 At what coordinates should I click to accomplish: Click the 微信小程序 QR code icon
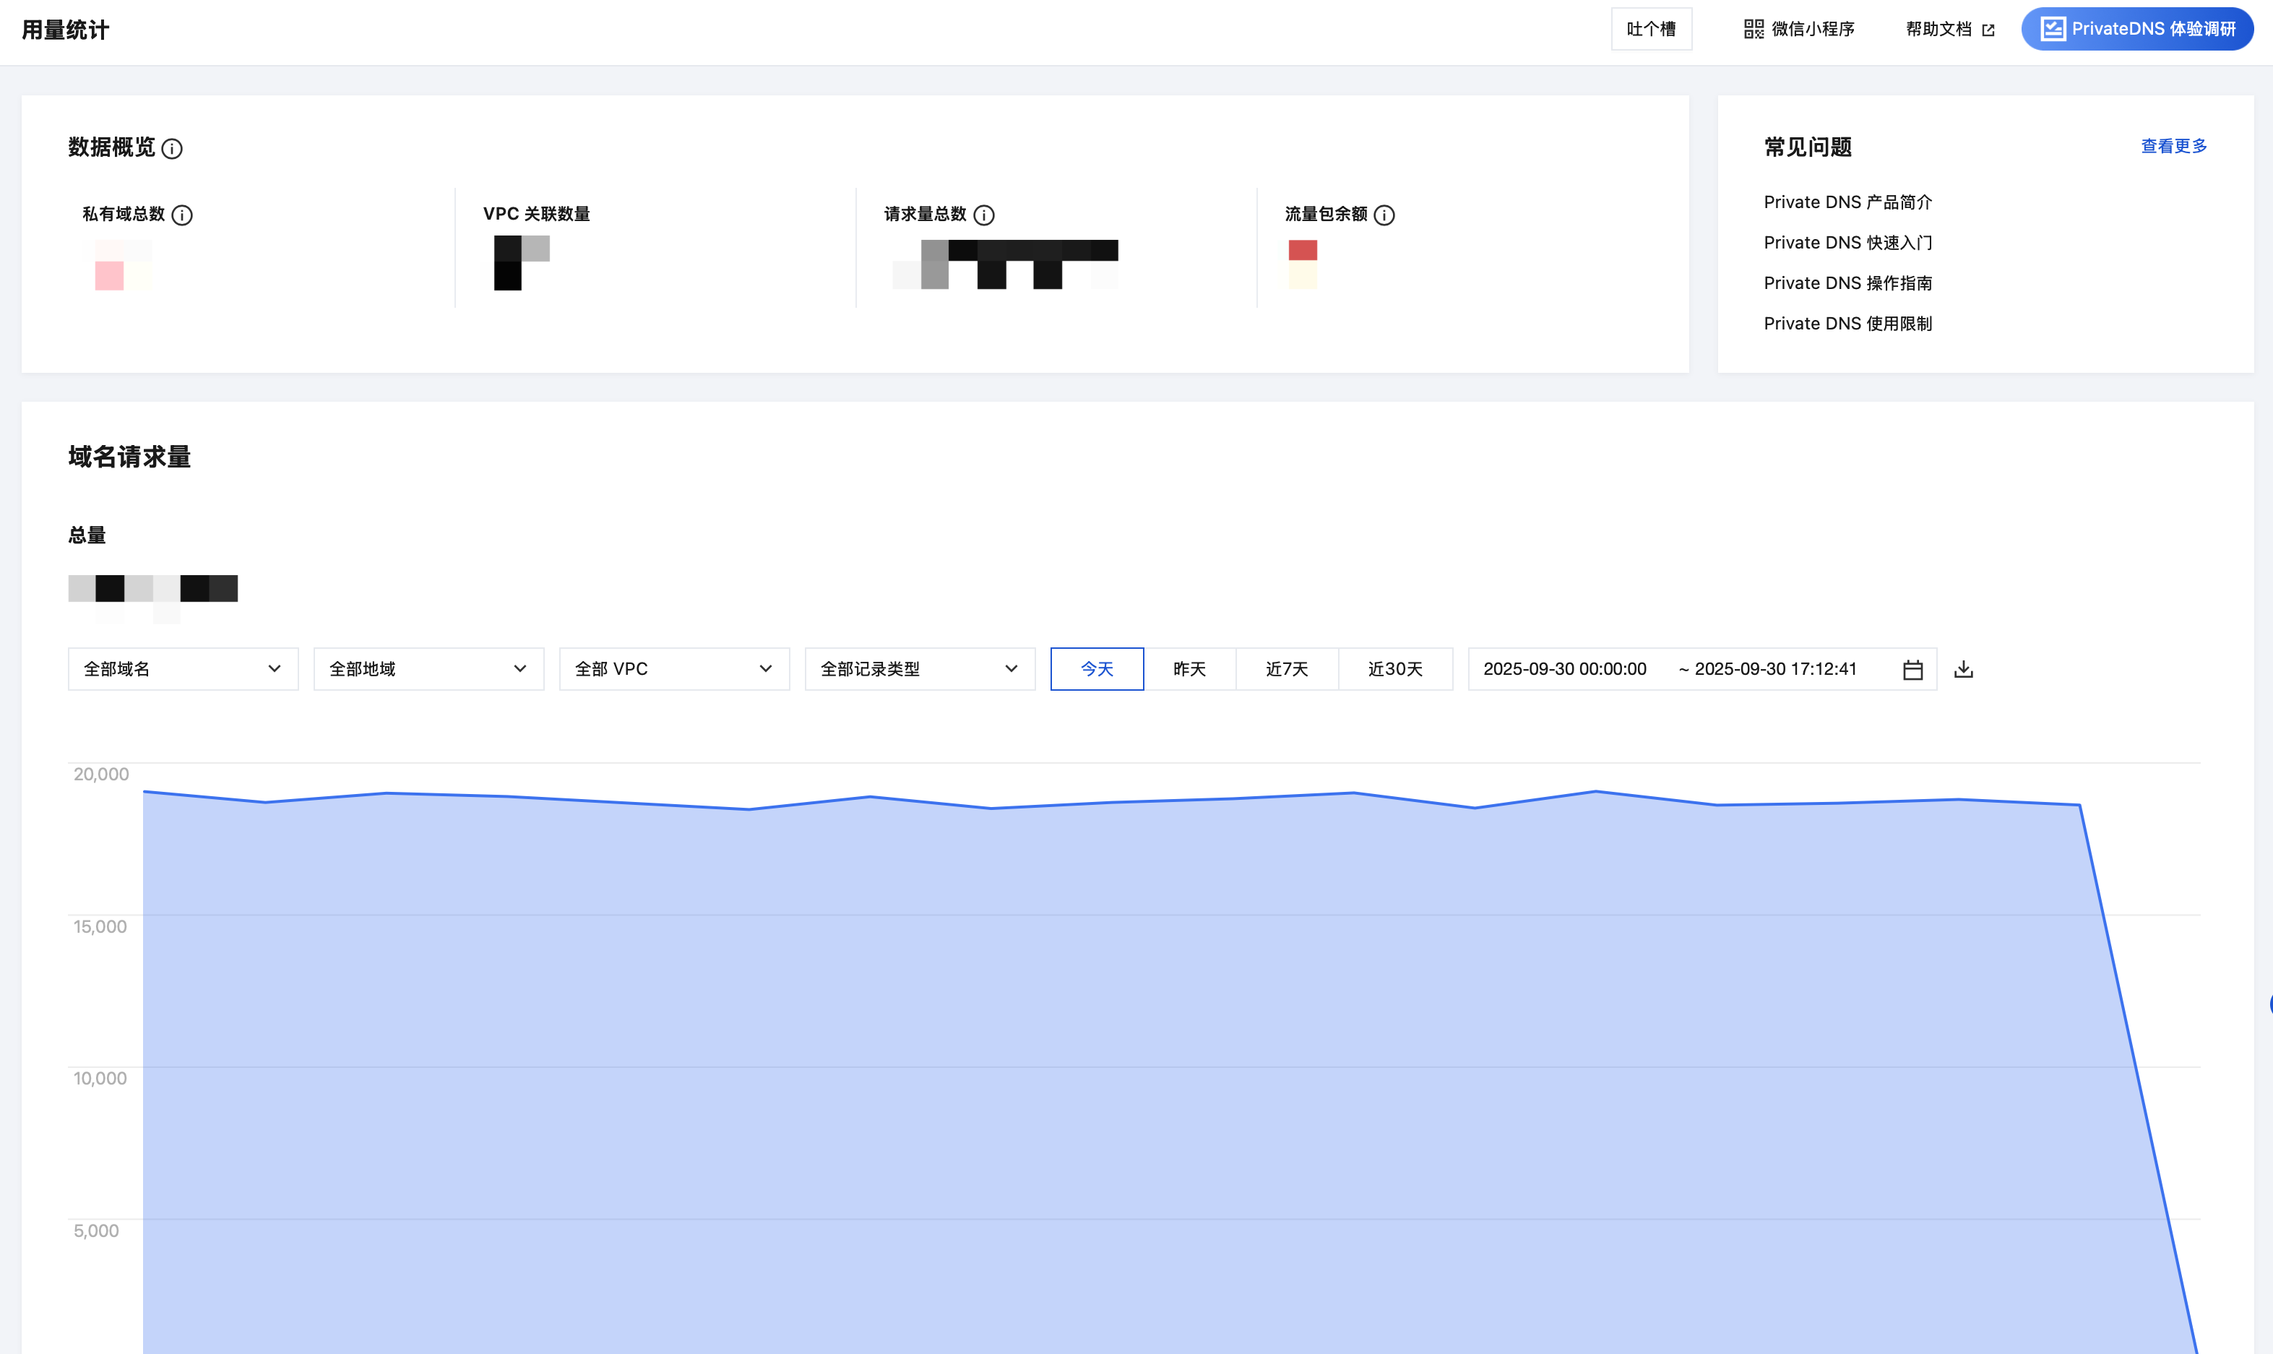(1753, 29)
